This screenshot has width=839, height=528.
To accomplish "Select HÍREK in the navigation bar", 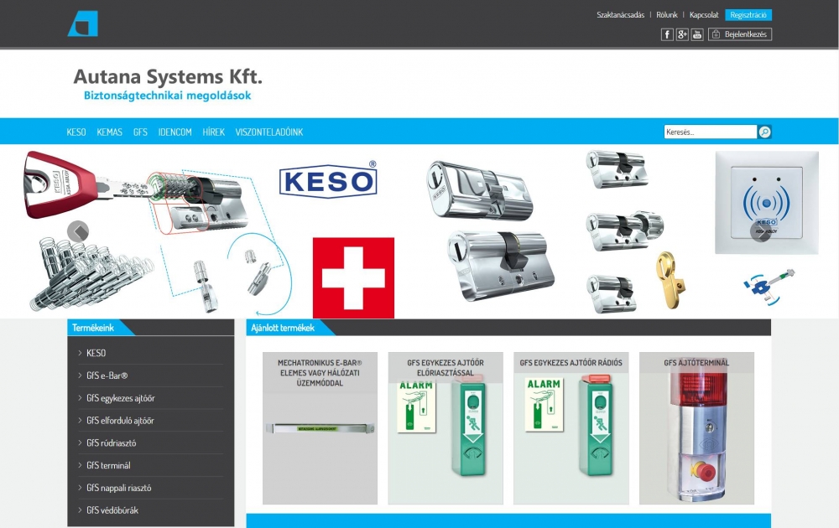I will coord(213,132).
